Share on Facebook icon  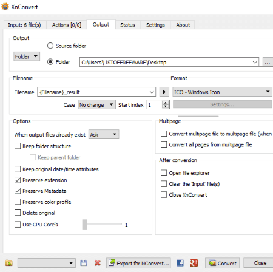point(180,263)
